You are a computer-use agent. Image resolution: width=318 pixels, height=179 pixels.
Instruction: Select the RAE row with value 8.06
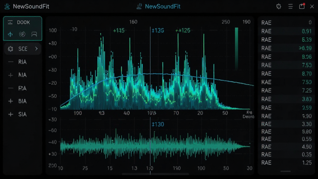(x=286, y=57)
